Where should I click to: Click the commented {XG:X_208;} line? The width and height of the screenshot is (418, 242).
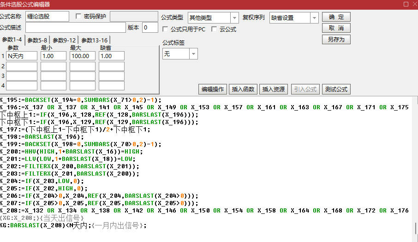(x=42, y=218)
